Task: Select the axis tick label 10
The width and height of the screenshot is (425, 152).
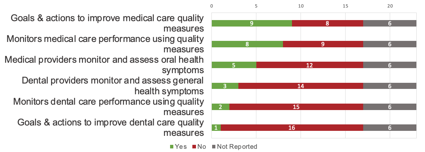Action: [301, 6]
